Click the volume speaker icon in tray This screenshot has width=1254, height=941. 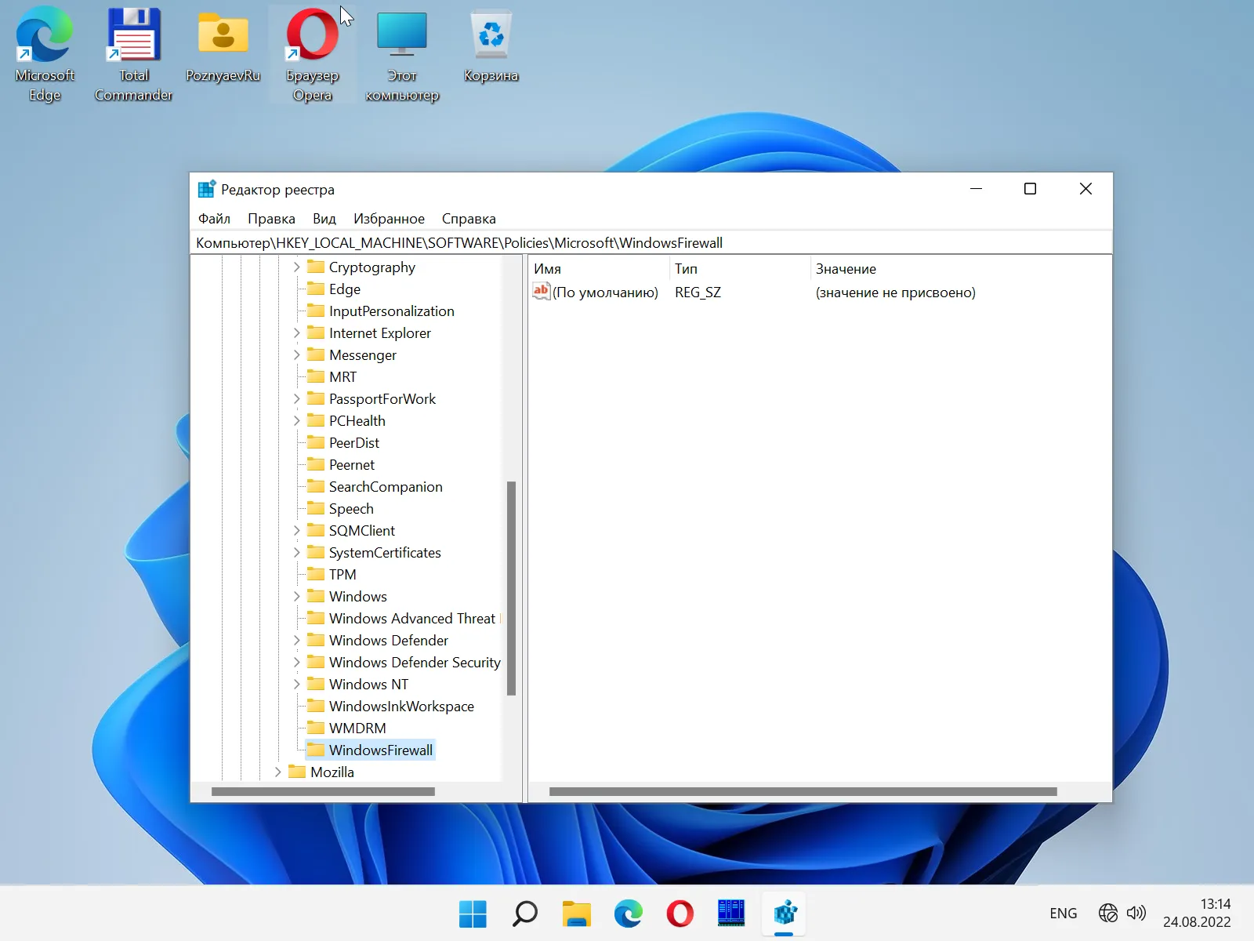pos(1136,913)
